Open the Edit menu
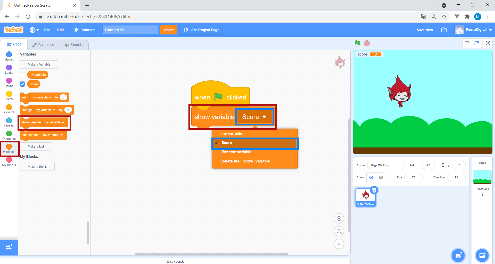 [61, 30]
